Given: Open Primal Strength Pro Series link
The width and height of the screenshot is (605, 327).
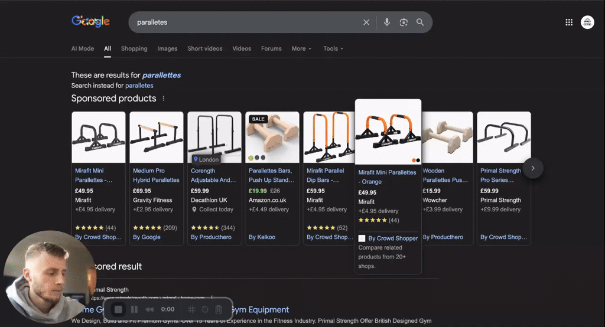Looking at the screenshot, I should pos(500,175).
